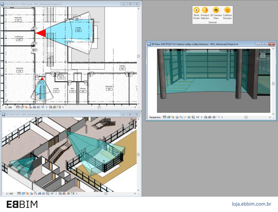This screenshot has height=212, width=278.
Task: Open Temporary Hide/Isolate in AXIS camera view
Action: point(197,117)
